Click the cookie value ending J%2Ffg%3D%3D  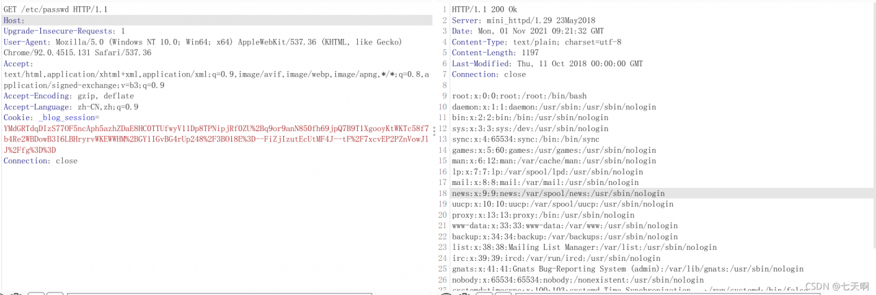point(30,150)
